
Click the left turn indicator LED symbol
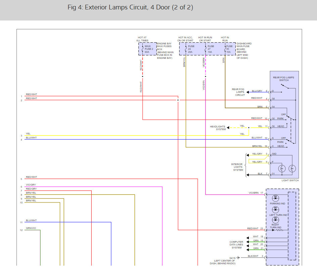pos(275,210)
